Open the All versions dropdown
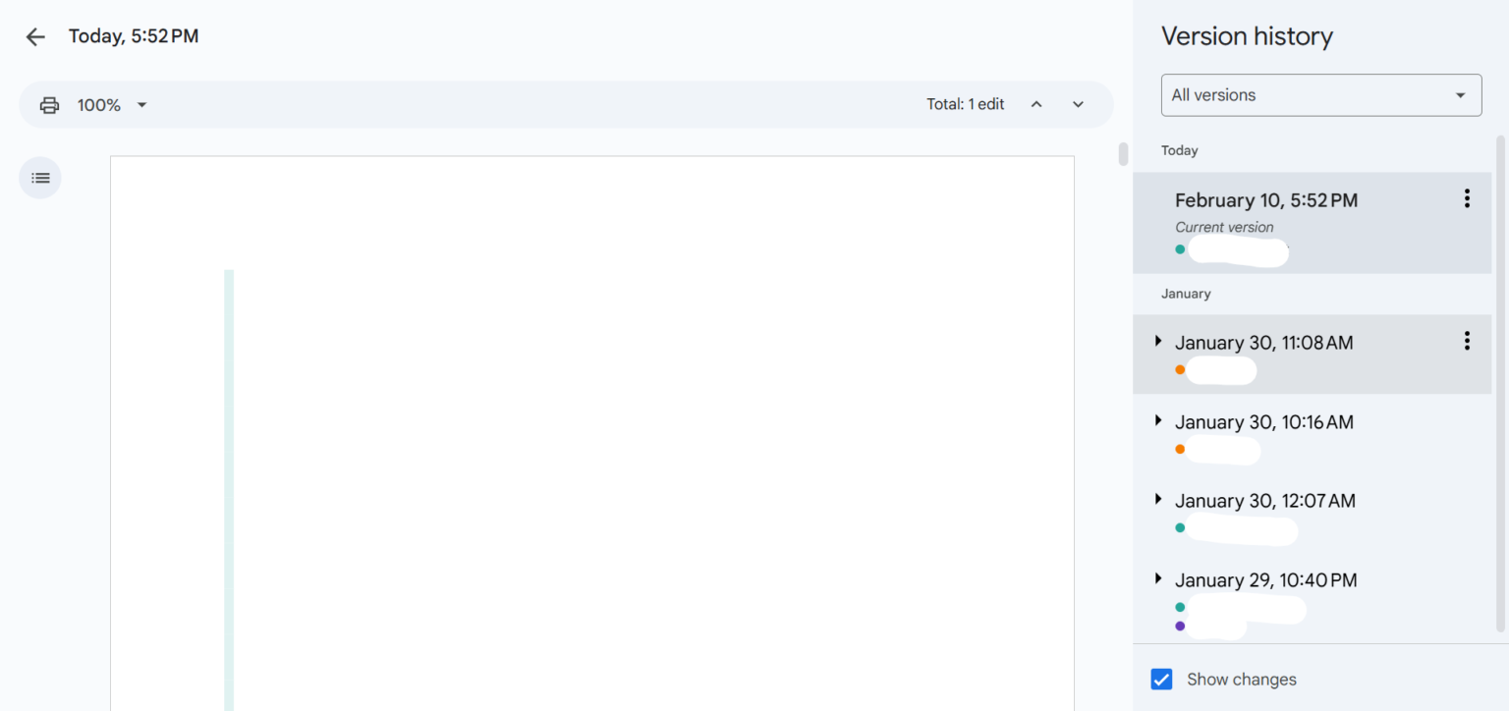1509x711 pixels. tap(1320, 94)
